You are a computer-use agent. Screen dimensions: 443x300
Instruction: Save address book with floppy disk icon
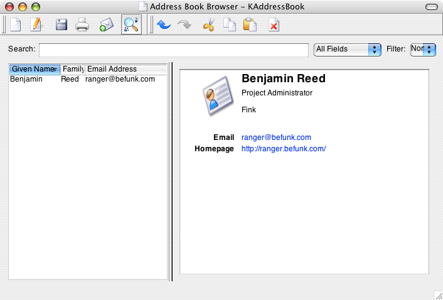pos(61,24)
